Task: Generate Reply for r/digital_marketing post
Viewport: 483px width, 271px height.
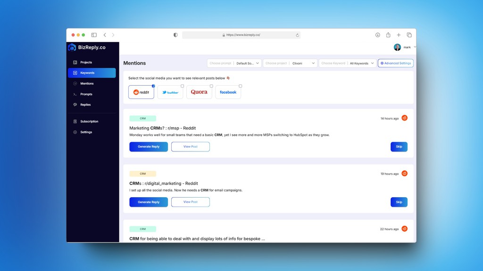Action: tap(149, 202)
